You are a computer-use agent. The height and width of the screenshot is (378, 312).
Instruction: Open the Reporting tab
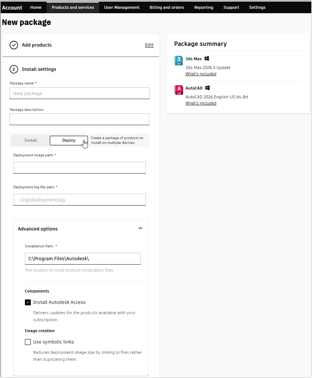pyautogui.click(x=204, y=7)
